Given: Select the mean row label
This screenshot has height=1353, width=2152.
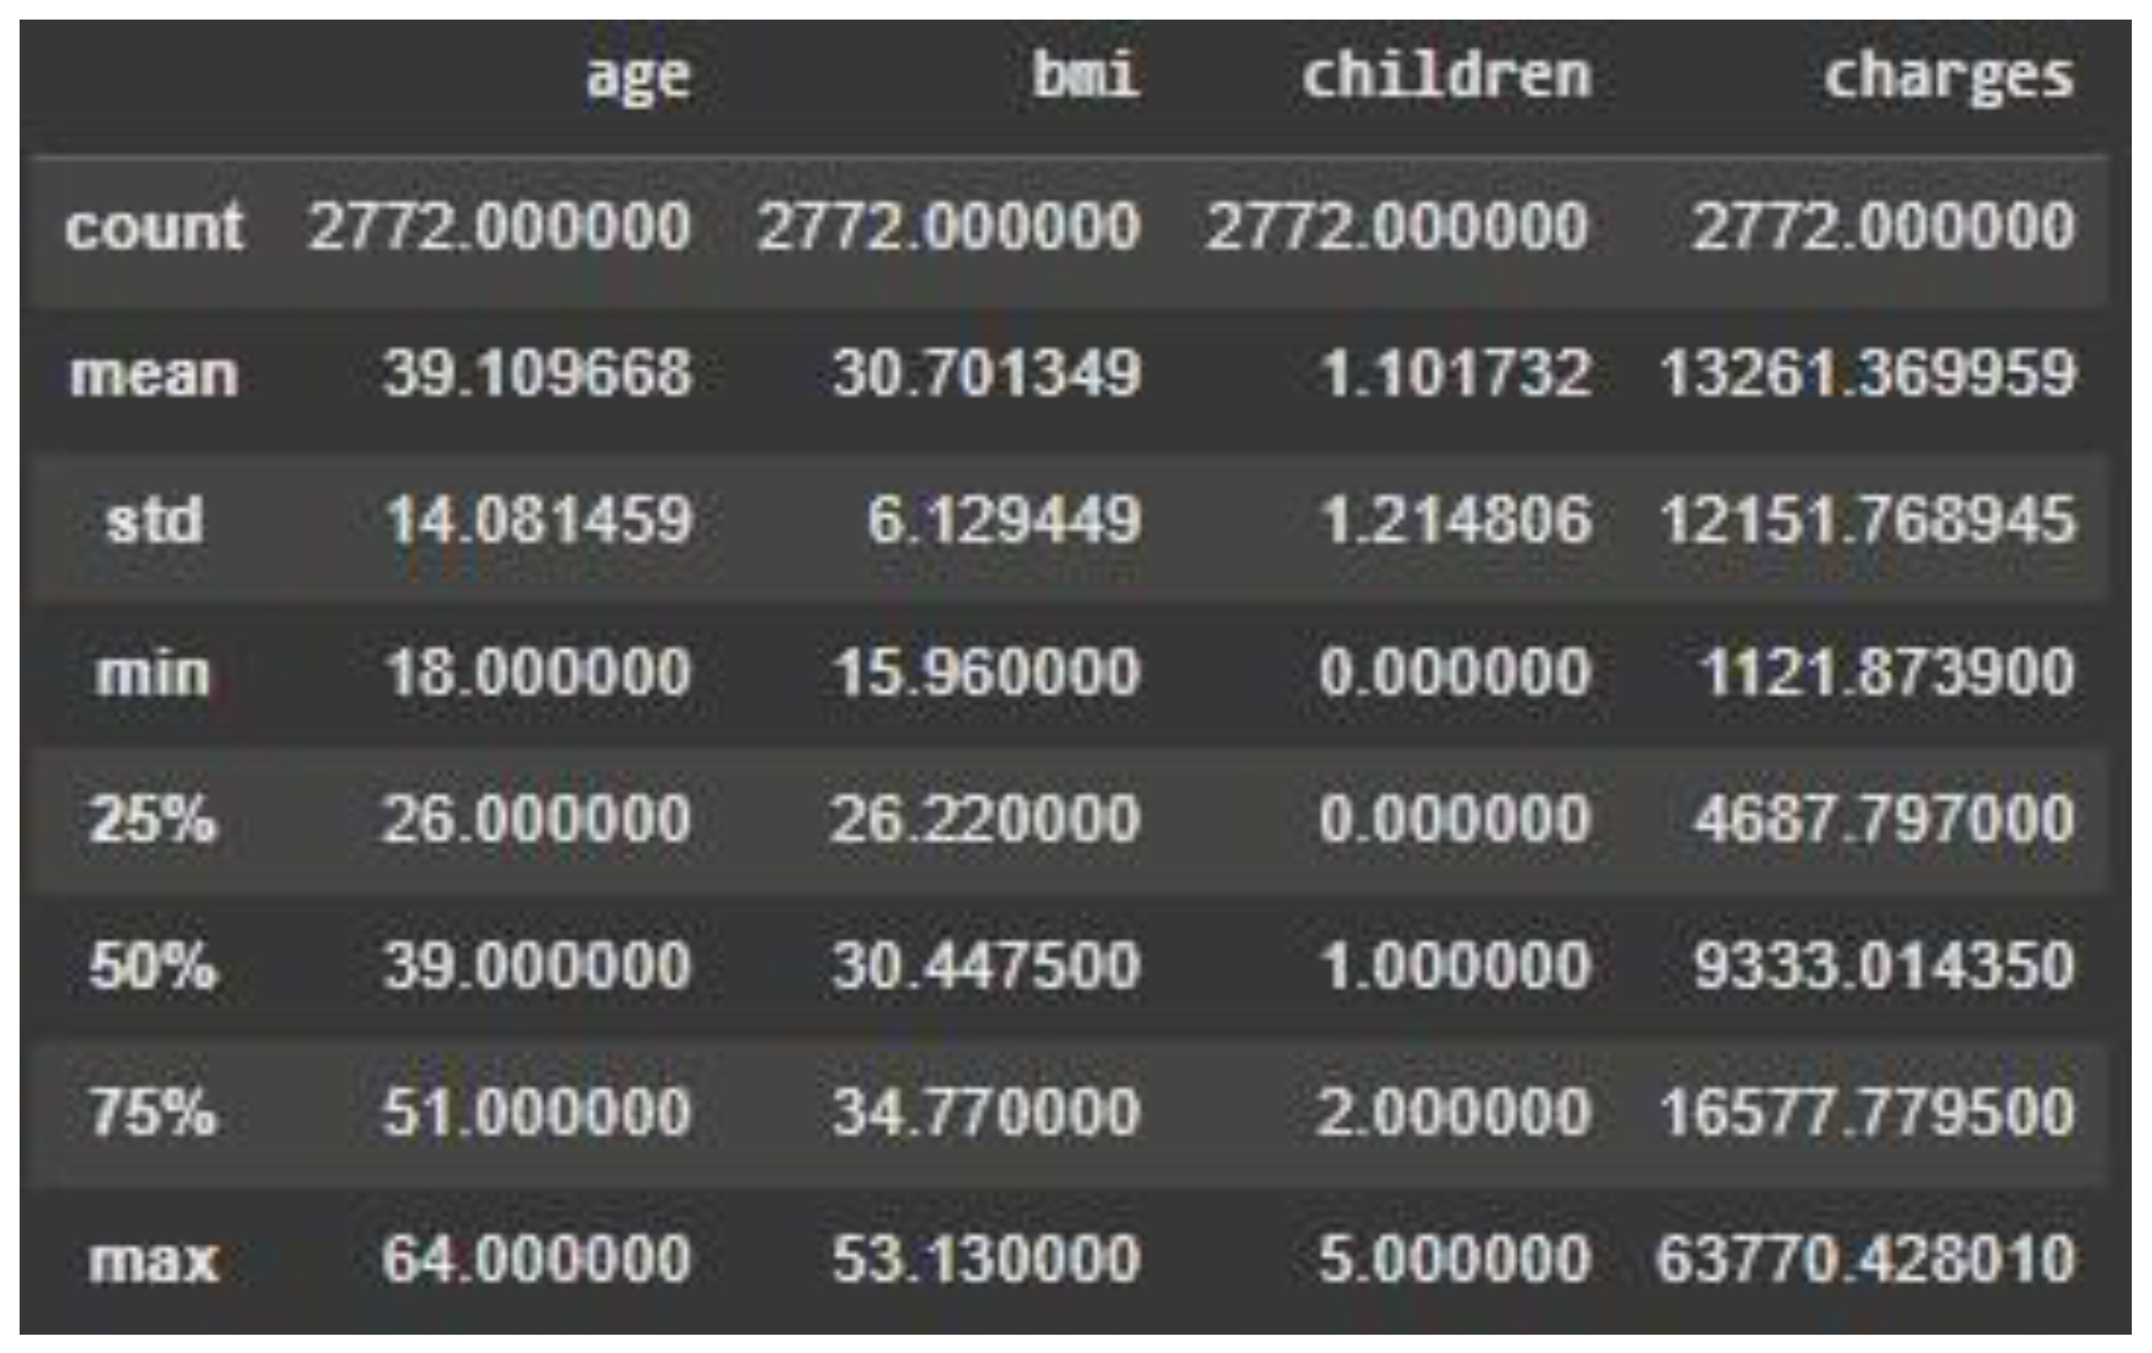Looking at the screenshot, I should click(153, 374).
